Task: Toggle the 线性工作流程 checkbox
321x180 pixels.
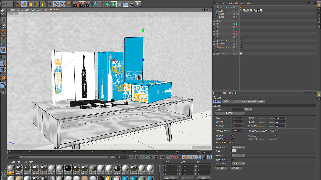Action: click(x=232, y=160)
